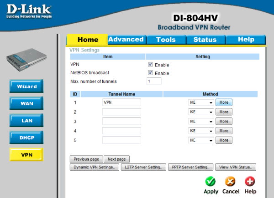Open Method dropdown for tunnel 1
274x198 pixels.
coord(201,102)
